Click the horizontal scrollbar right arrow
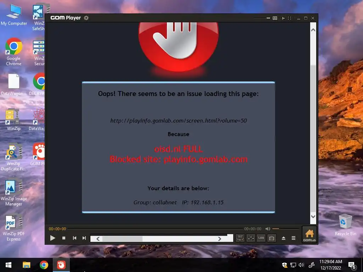Screen dimensions: 363x272 point(219,239)
